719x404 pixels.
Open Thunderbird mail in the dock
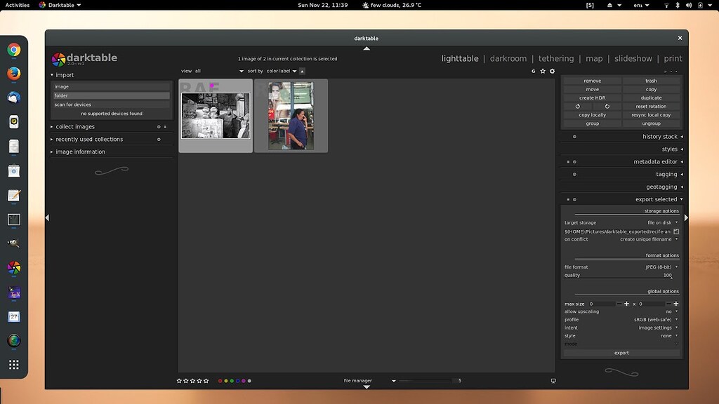click(14, 97)
